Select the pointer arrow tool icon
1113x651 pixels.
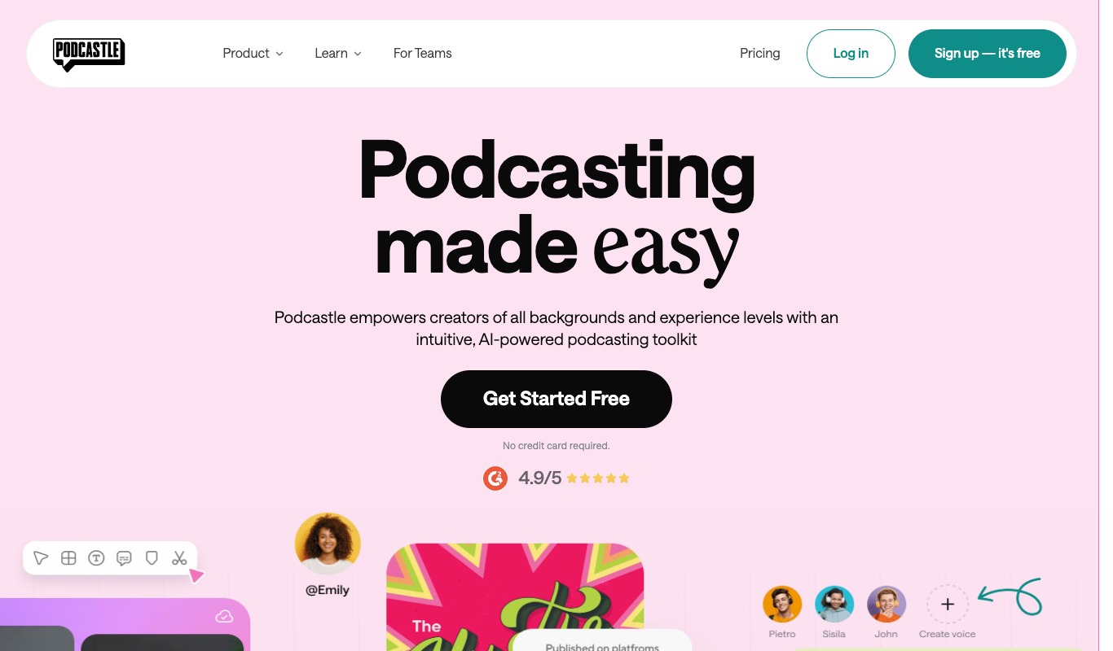click(41, 557)
